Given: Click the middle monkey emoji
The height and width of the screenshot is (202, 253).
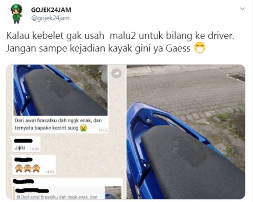Looking at the screenshot, I should [x=28, y=168].
